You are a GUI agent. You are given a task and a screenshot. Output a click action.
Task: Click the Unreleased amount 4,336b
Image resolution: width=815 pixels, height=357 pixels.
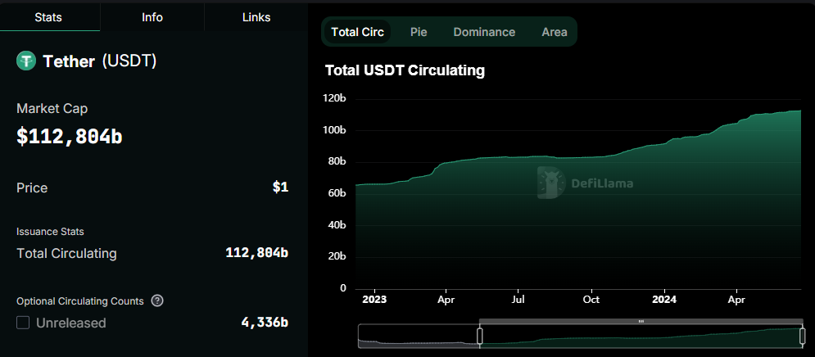pyautogui.click(x=265, y=322)
